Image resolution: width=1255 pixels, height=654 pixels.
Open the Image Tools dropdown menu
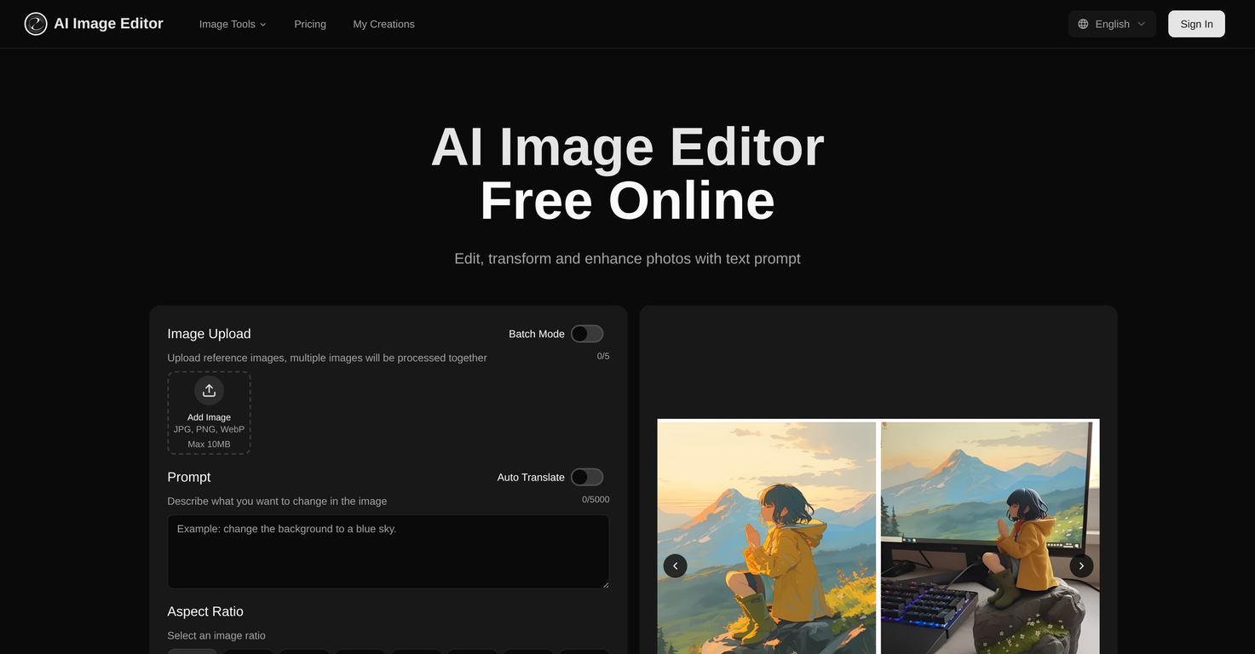pos(227,23)
